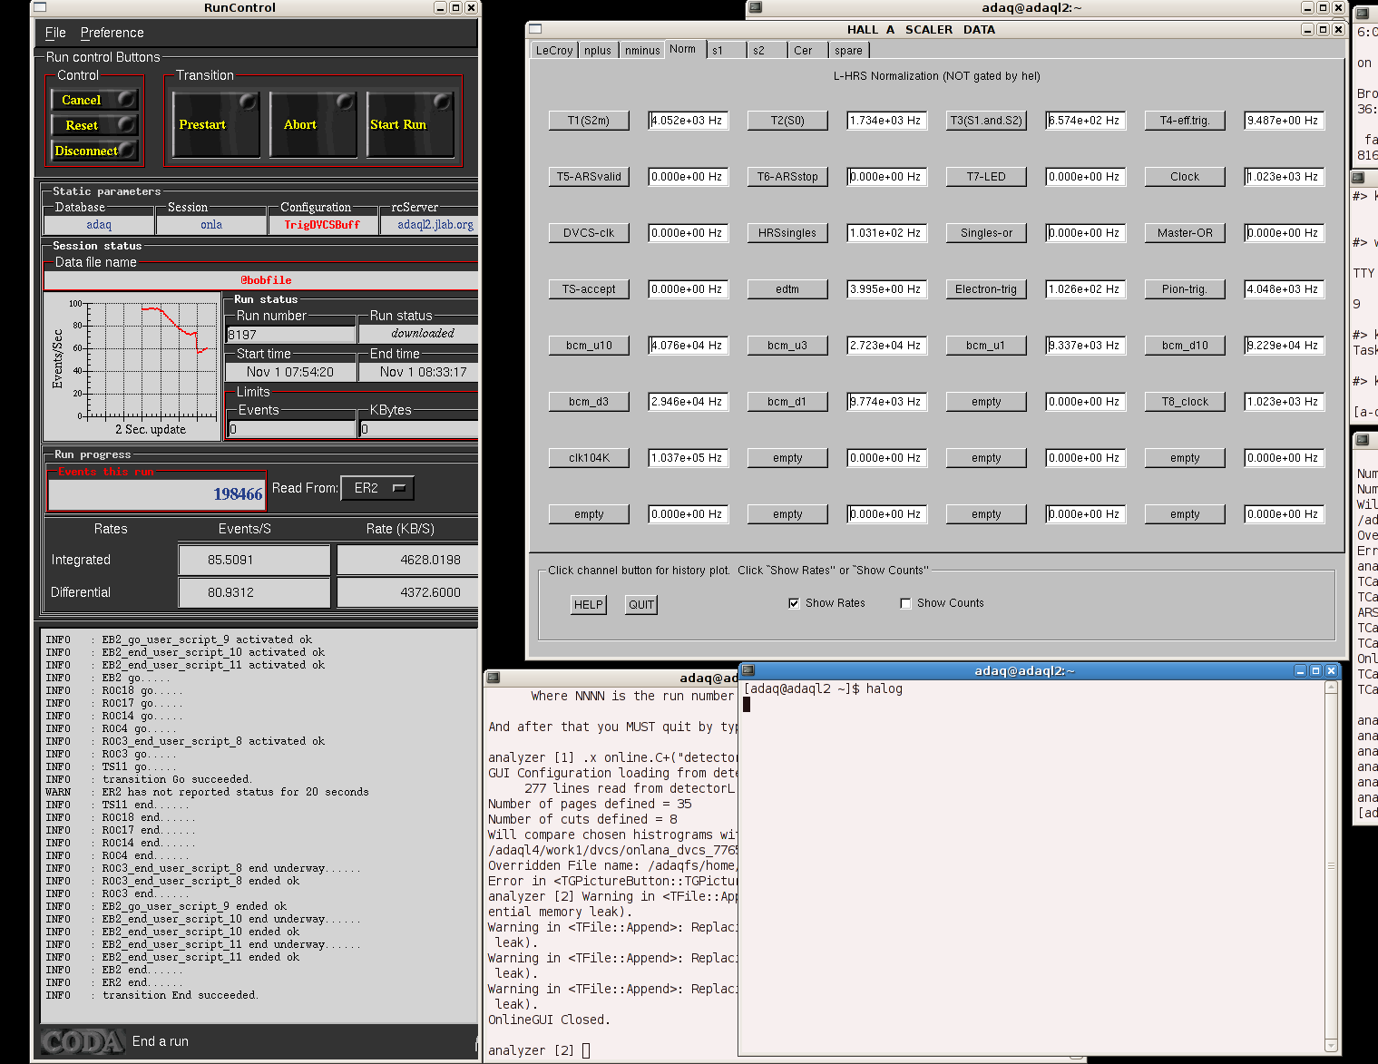
Task: Click the T1(S2m) rate value field
Action: (x=689, y=121)
